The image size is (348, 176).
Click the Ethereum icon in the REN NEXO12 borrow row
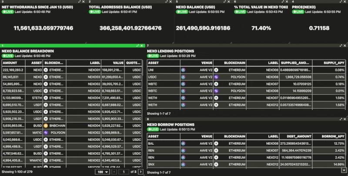pyautogui.click(x=216, y=157)
